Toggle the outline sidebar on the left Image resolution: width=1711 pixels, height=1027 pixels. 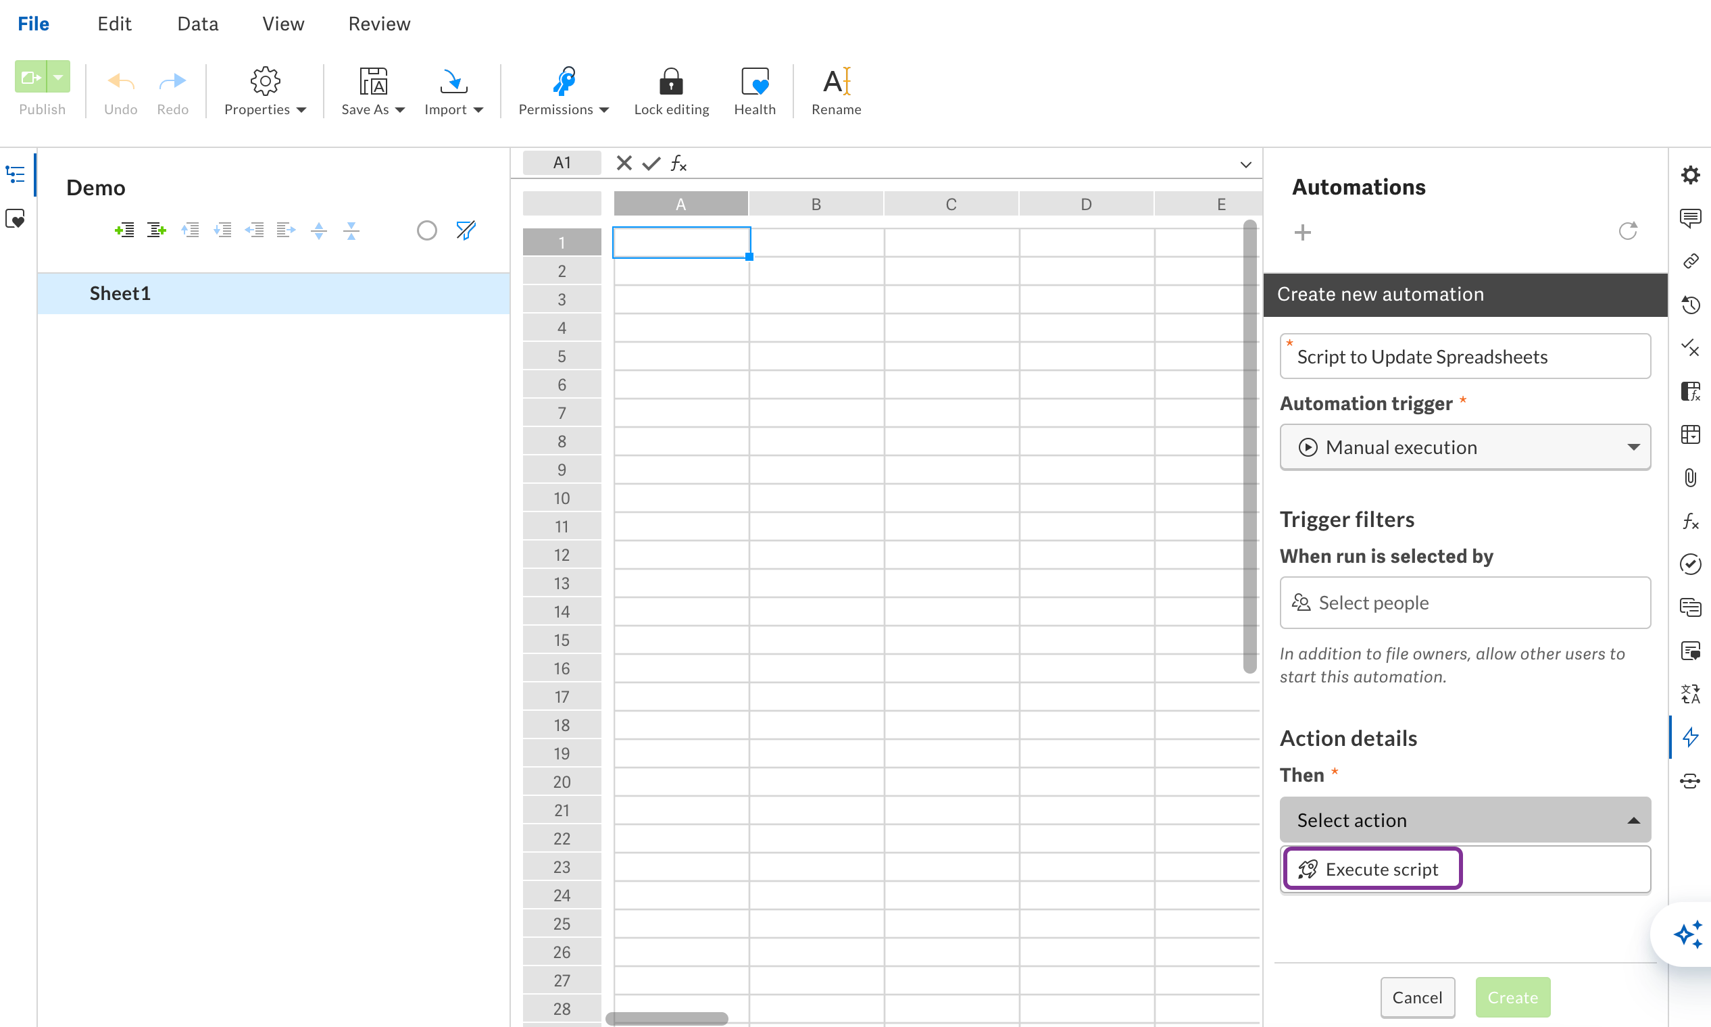click(x=16, y=175)
